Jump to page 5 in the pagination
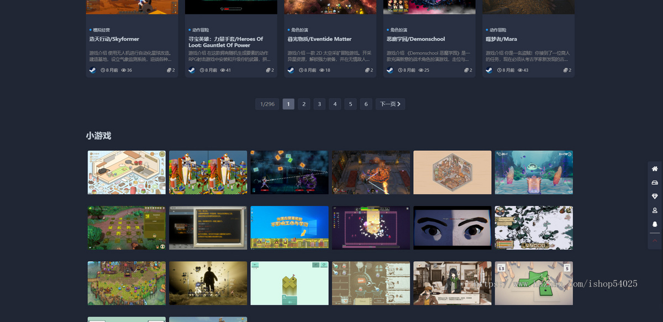Image resolution: width=663 pixels, height=322 pixels. point(350,104)
